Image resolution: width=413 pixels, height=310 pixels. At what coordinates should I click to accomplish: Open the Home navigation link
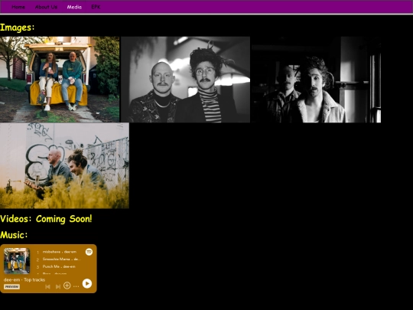click(x=18, y=7)
